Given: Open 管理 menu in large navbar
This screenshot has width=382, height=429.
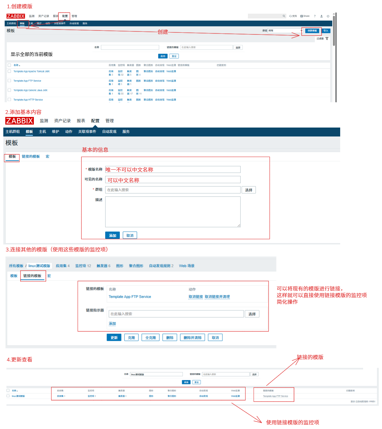Looking at the screenshot, I should (x=110, y=121).
